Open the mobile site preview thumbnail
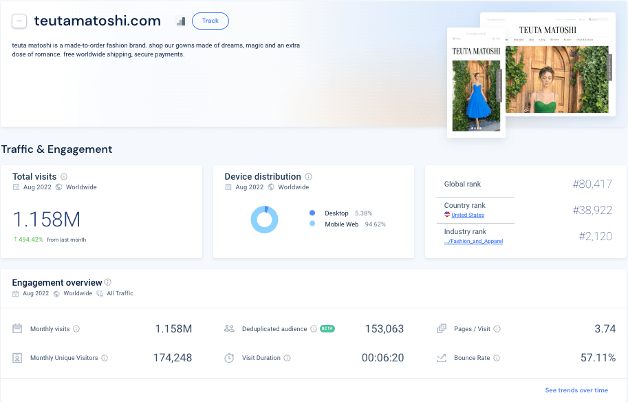 click(476, 82)
